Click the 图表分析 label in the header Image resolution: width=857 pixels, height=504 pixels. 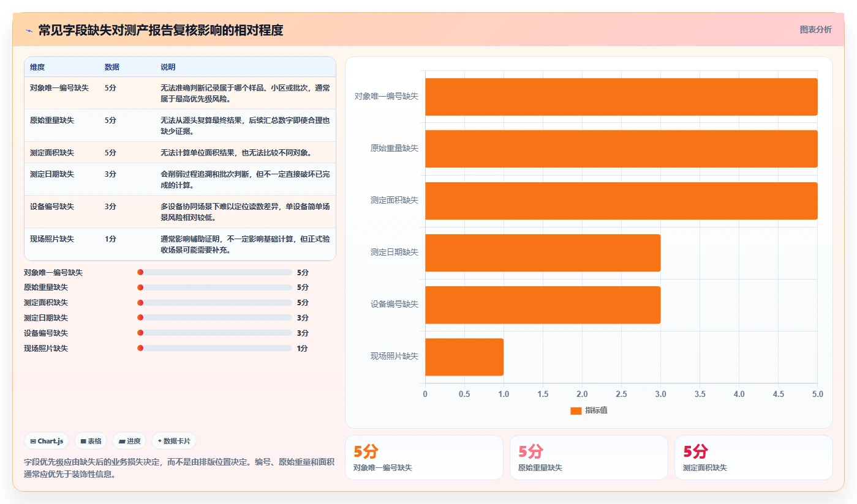tap(815, 29)
